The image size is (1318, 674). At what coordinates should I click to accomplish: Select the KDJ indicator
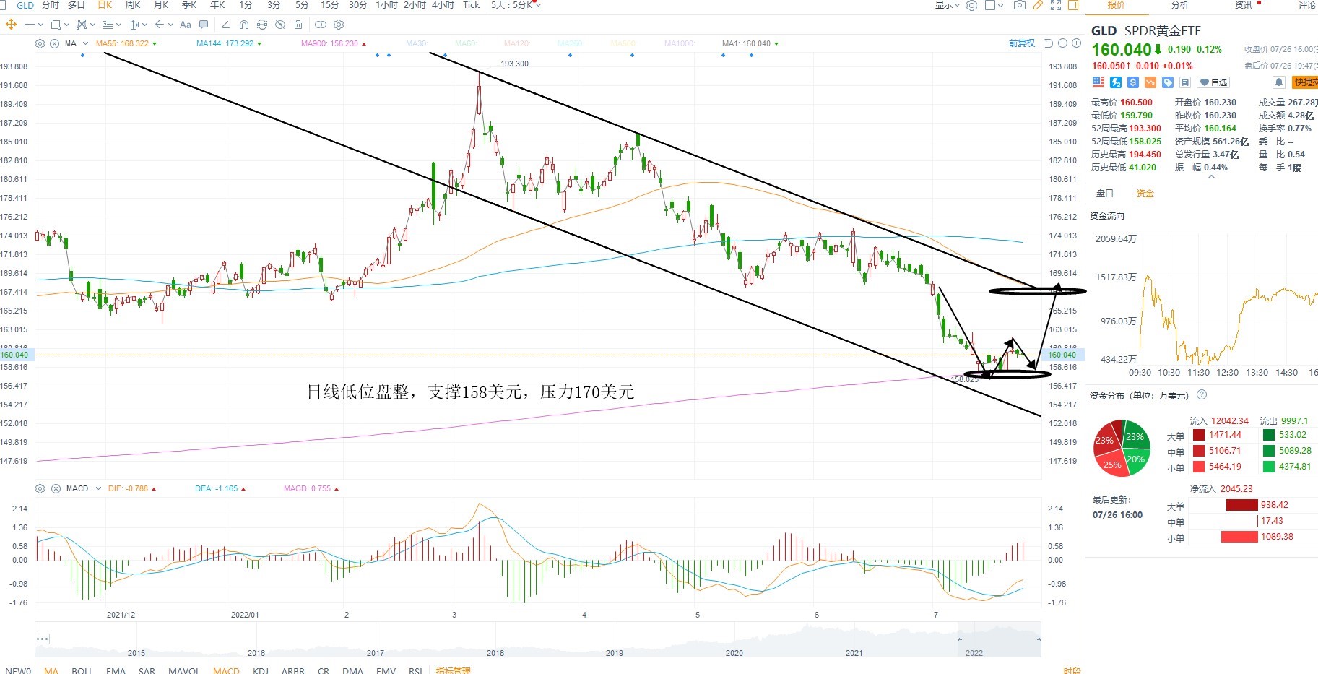point(261,670)
